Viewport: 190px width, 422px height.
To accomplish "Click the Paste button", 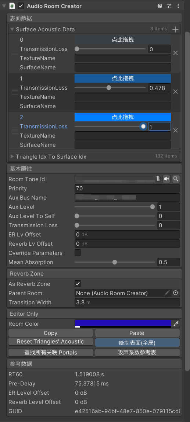I will point(137,333).
